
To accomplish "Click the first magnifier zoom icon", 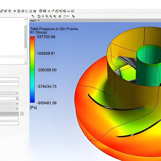I will point(47,16).
